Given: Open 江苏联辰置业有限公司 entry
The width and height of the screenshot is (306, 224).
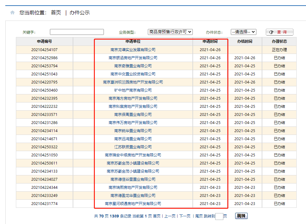Looking at the screenshot, I should pyautogui.click(x=133, y=147).
